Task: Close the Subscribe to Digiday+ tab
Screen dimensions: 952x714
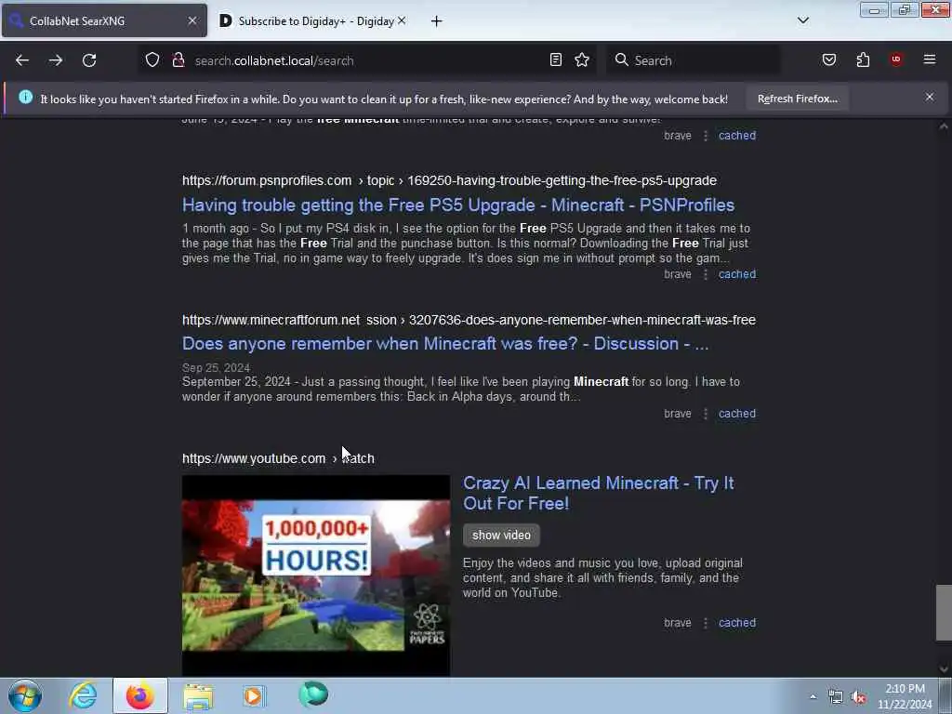Action: coord(402,20)
